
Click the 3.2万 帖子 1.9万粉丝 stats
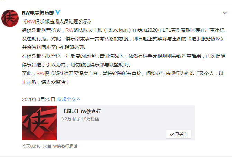[x=80, y=119]
